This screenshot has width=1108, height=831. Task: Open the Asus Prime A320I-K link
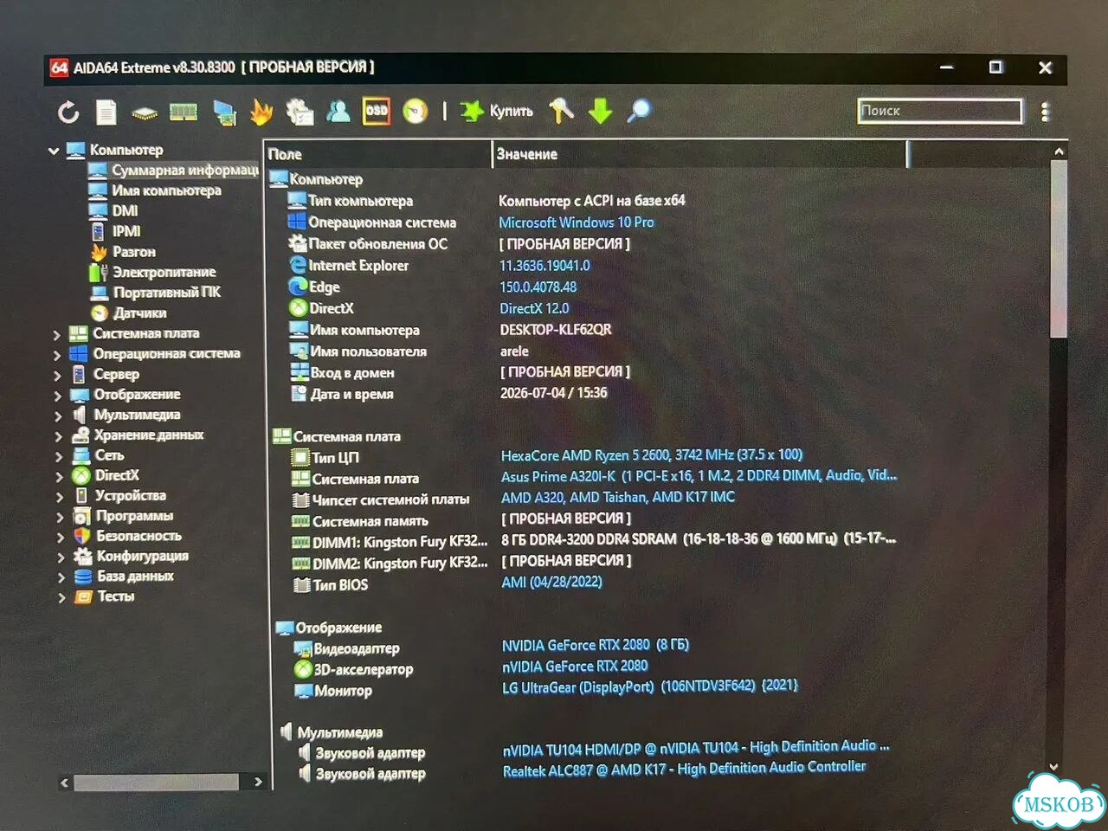[x=699, y=476]
